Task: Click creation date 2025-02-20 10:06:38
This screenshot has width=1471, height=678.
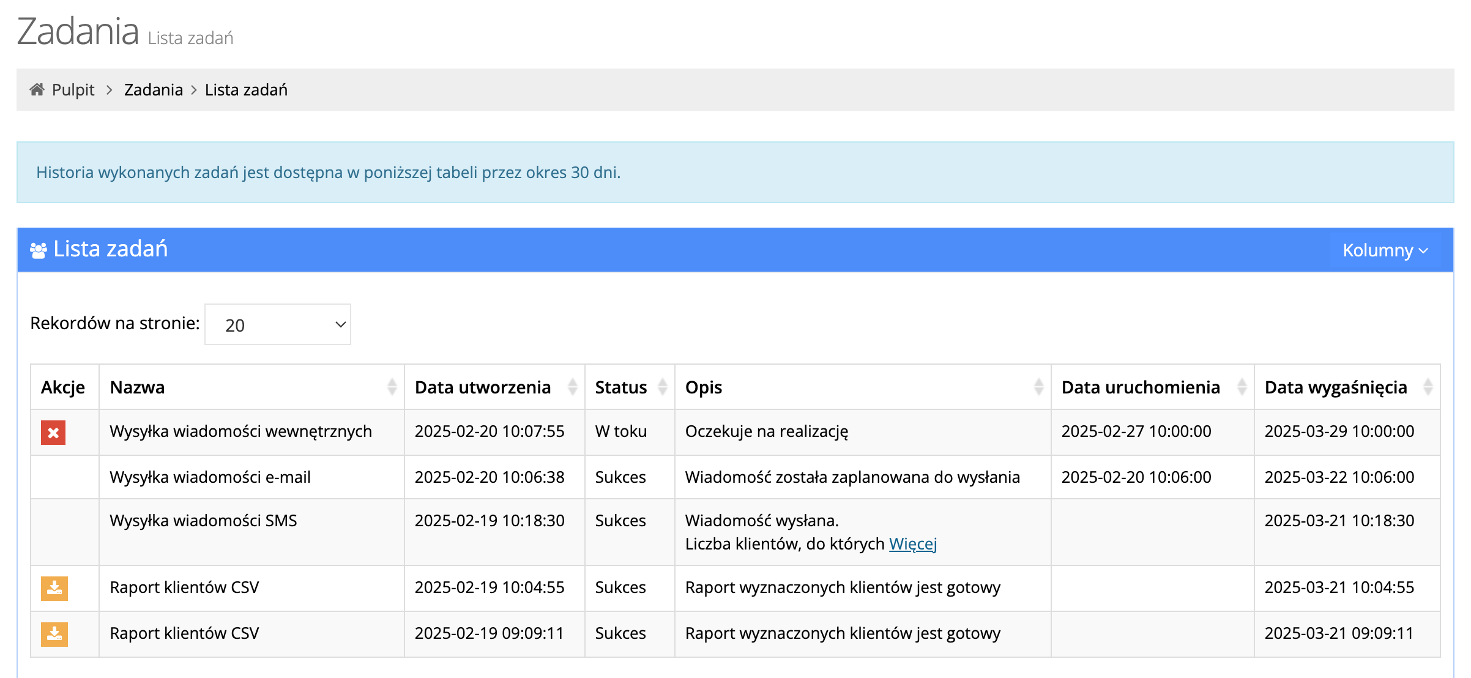Action: pyautogui.click(x=490, y=477)
